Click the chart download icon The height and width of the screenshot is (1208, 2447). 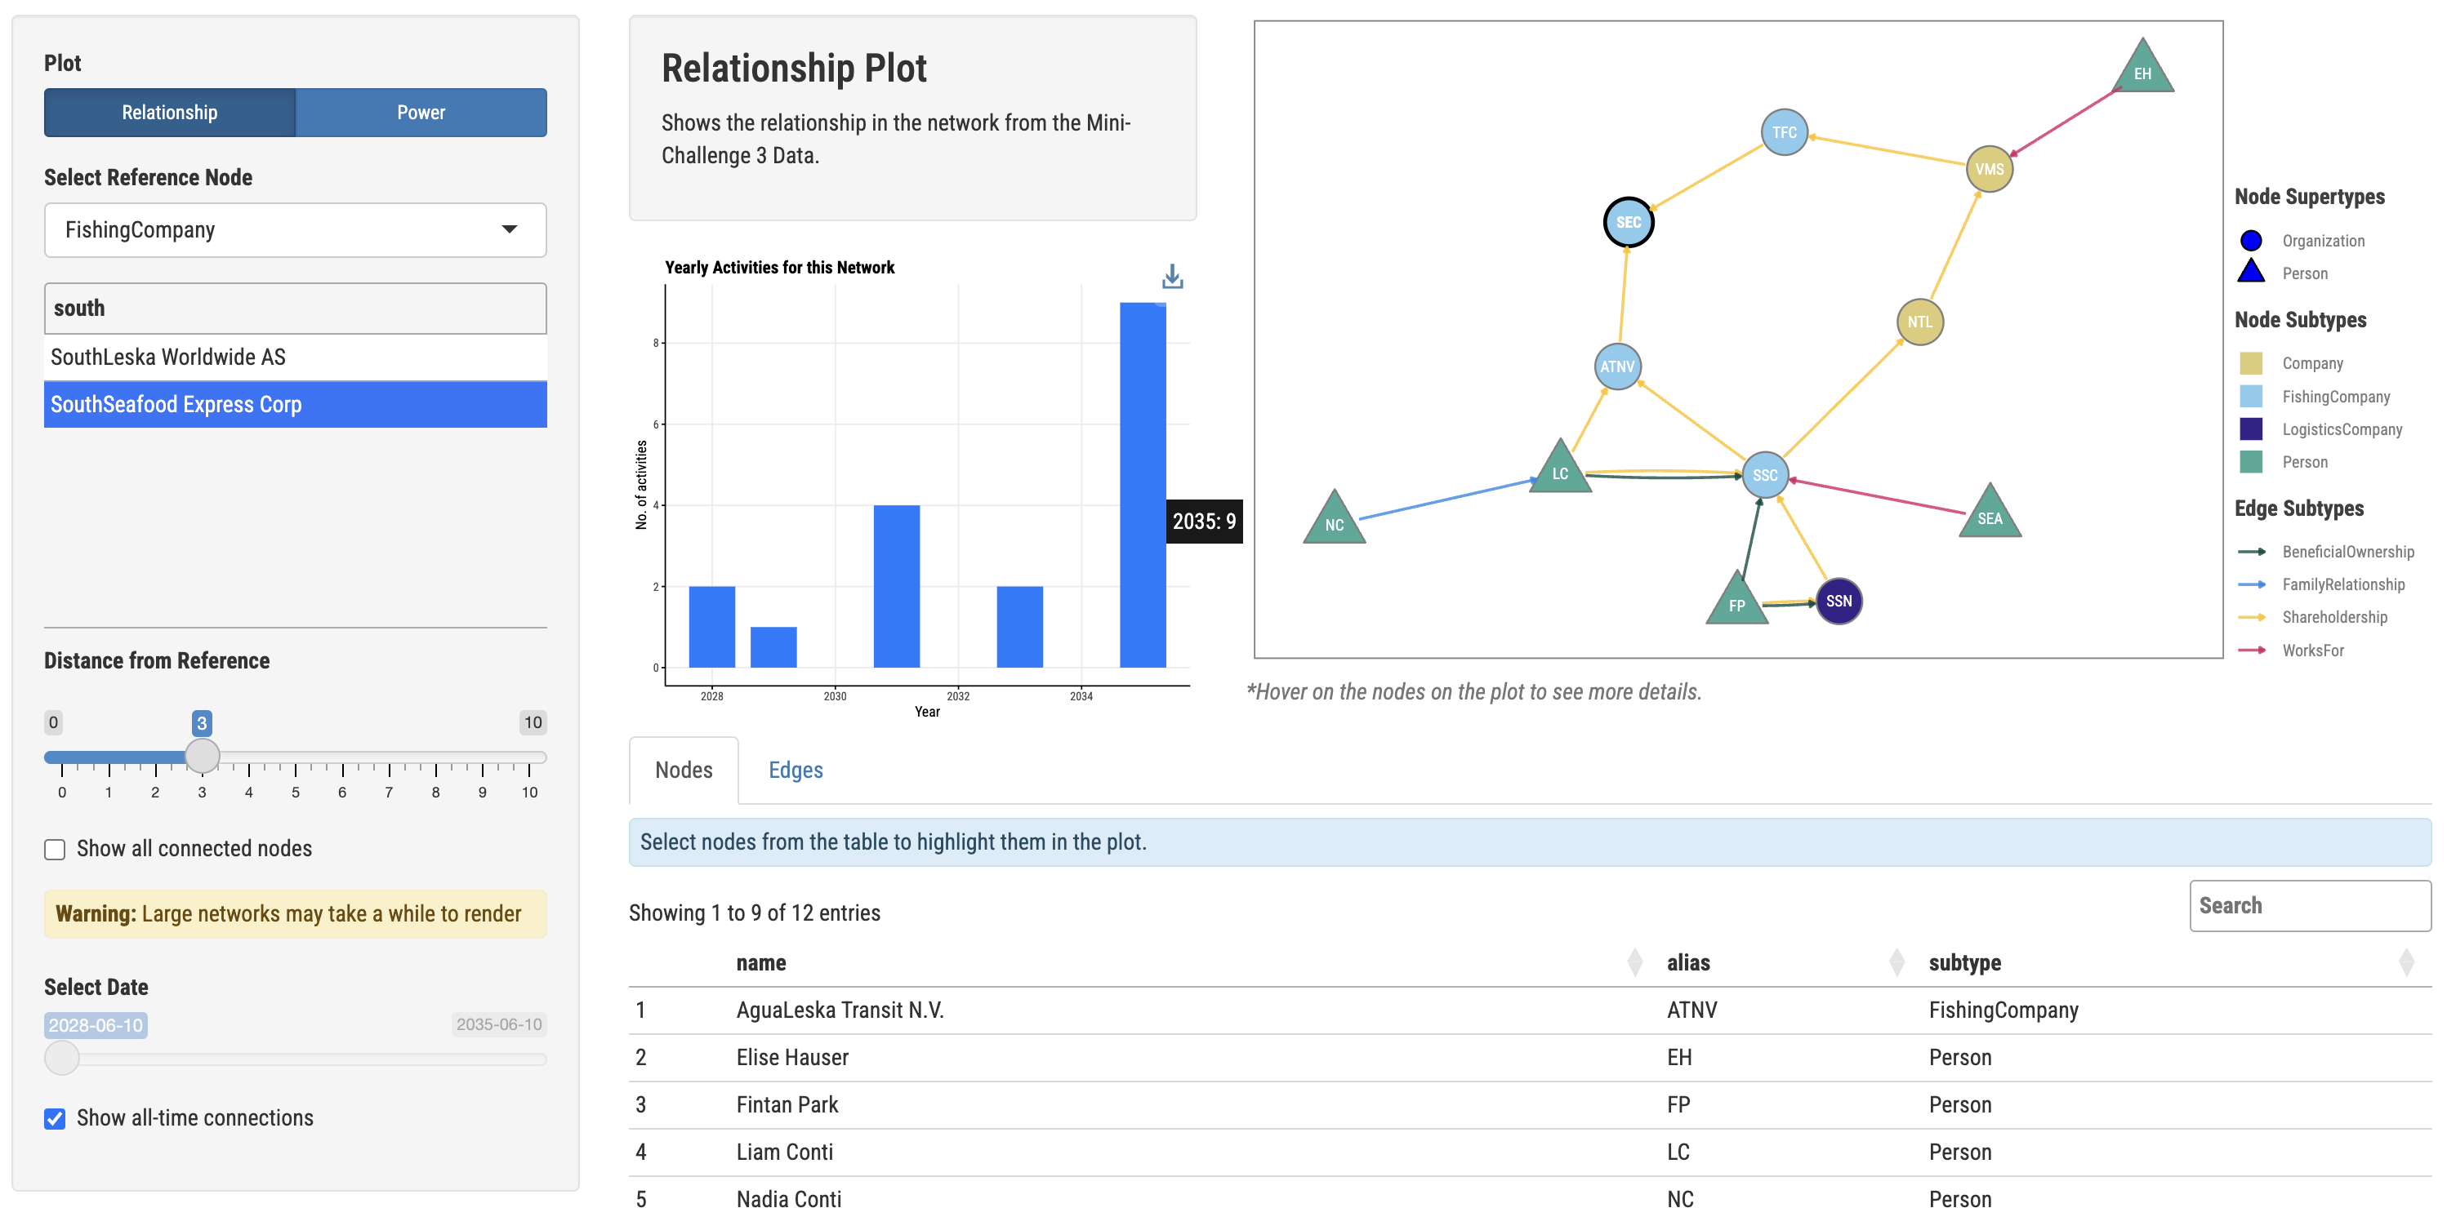click(1172, 276)
